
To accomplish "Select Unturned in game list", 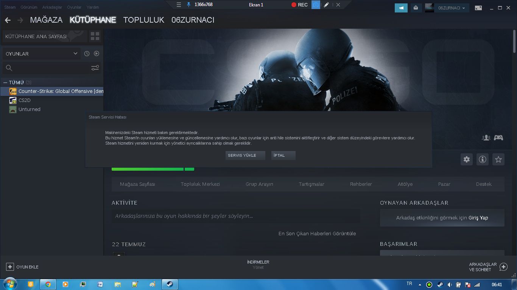I will point(52,110).
